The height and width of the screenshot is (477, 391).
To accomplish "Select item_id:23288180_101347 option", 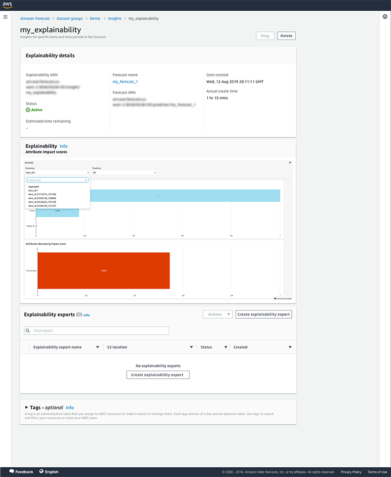I will tap(43, 206).
